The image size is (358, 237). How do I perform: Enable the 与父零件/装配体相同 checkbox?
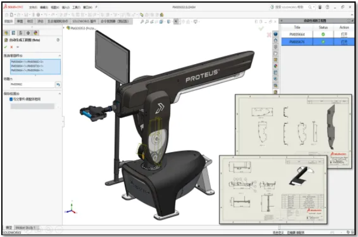click(x=11, y=99)
